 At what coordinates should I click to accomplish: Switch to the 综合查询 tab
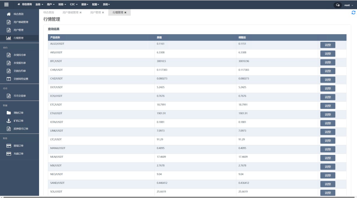click(x=49, y=12)
